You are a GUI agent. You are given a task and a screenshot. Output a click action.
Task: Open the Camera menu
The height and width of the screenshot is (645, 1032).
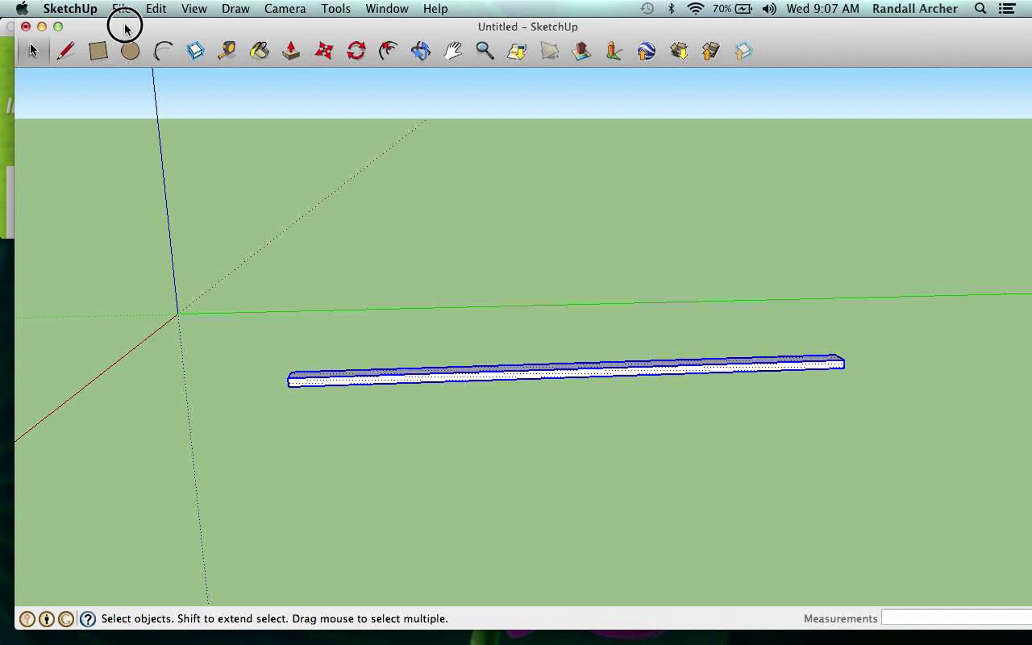285,9
